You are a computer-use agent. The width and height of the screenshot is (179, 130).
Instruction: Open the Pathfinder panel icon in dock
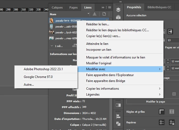[x=118, y=124]
